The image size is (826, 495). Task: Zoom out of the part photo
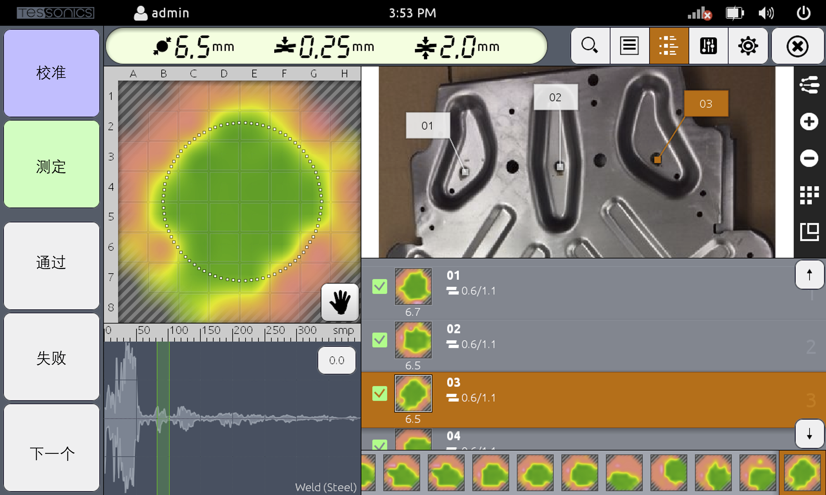(x=809, y=158)
